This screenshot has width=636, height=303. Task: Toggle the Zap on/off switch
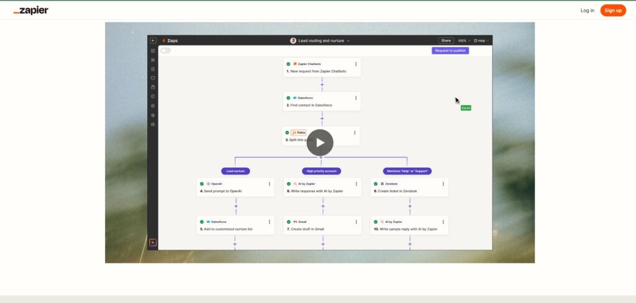[x=165, y=51]
